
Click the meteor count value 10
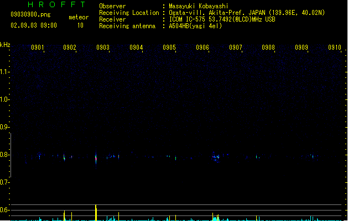(x=80, y=25)
